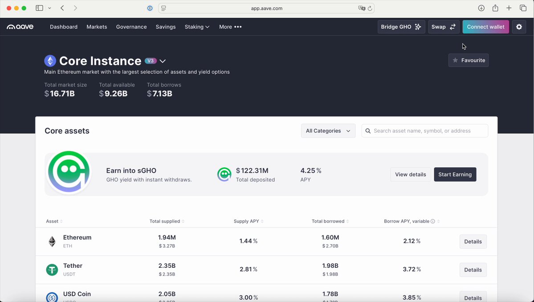Image resolution: width=534 pixels, height=302 pixels.
Task: Click the search magnifier icon in asset search
Action: (x=368, y=131)
